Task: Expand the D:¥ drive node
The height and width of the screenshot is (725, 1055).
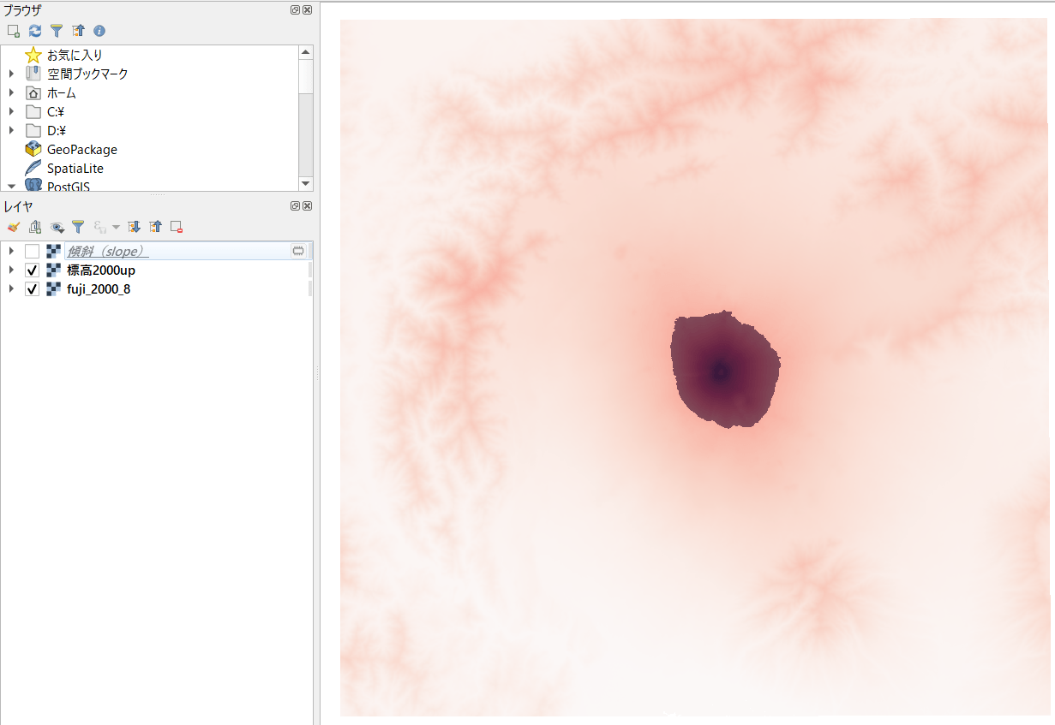Action: (11, 130)
